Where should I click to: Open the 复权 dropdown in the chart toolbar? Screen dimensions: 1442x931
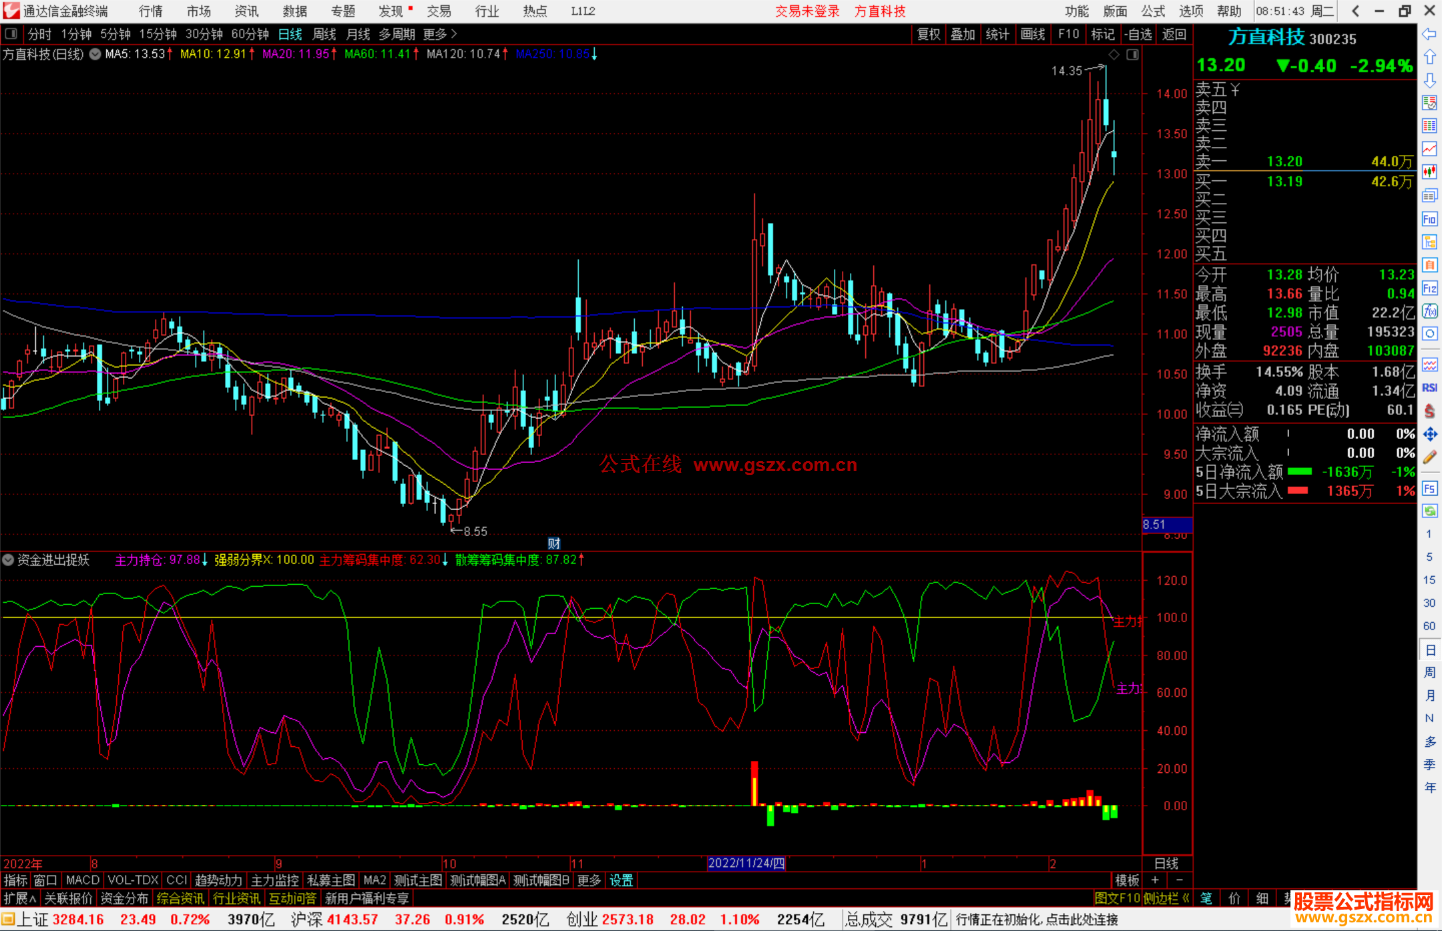929,34
